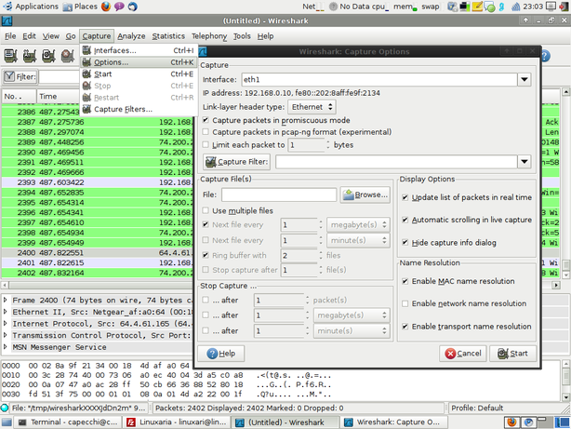This screenshot has height=429, width=571.
Task: Toggle Update list of packets in real time
Action: coord(405,197)
